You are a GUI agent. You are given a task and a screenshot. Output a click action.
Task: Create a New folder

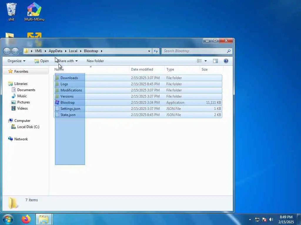95,61
